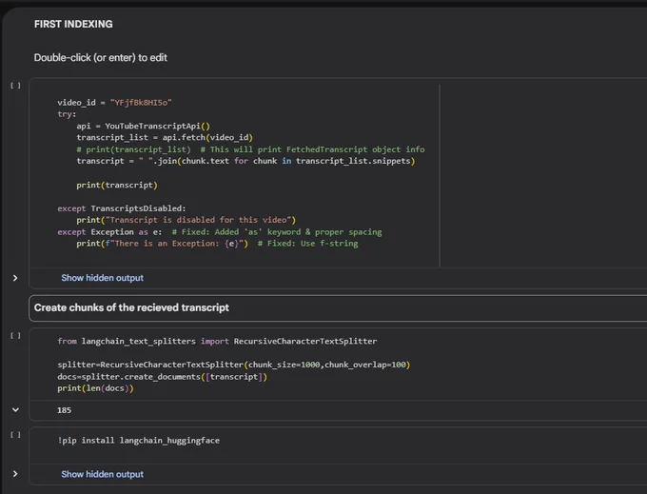The width and height of the screenshot is (647, 494).
Task: Run the video_id transcript cell
Action: (x=15, y=86)
